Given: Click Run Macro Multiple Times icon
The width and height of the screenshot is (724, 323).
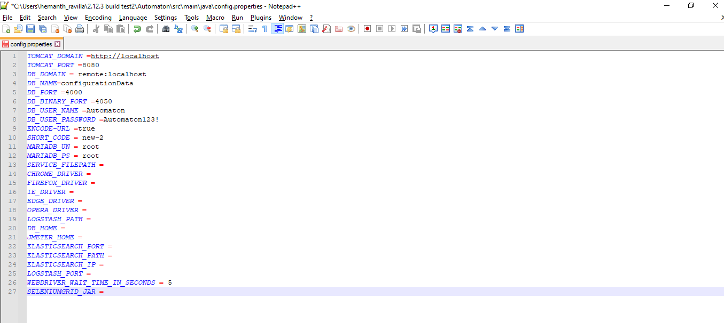Looking at the screenshot, I should pyautogui.click(x=404, y=29).
